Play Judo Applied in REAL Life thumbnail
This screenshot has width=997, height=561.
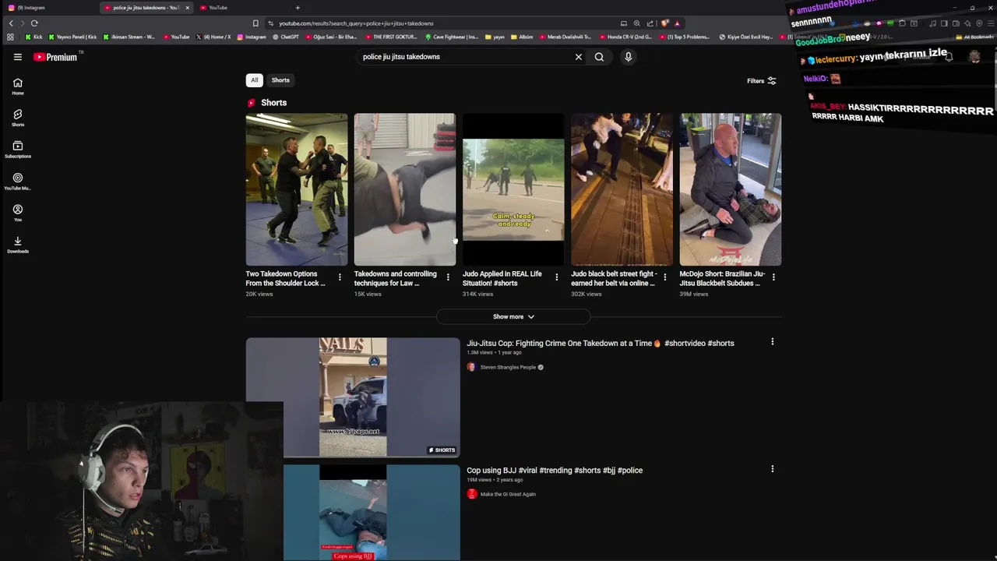513,189
